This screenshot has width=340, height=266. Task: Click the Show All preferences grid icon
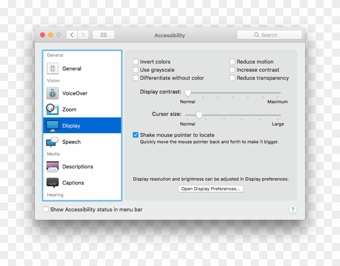click(x=103, y=34)
